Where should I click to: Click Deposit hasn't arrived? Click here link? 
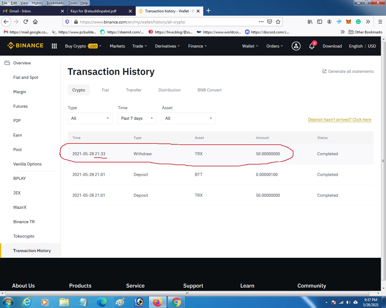tap(340, 119)
